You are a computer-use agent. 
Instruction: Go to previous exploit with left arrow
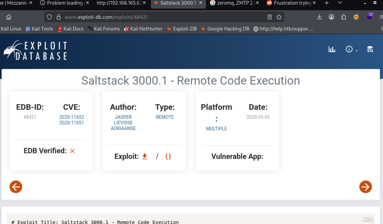tap(16, 187)
